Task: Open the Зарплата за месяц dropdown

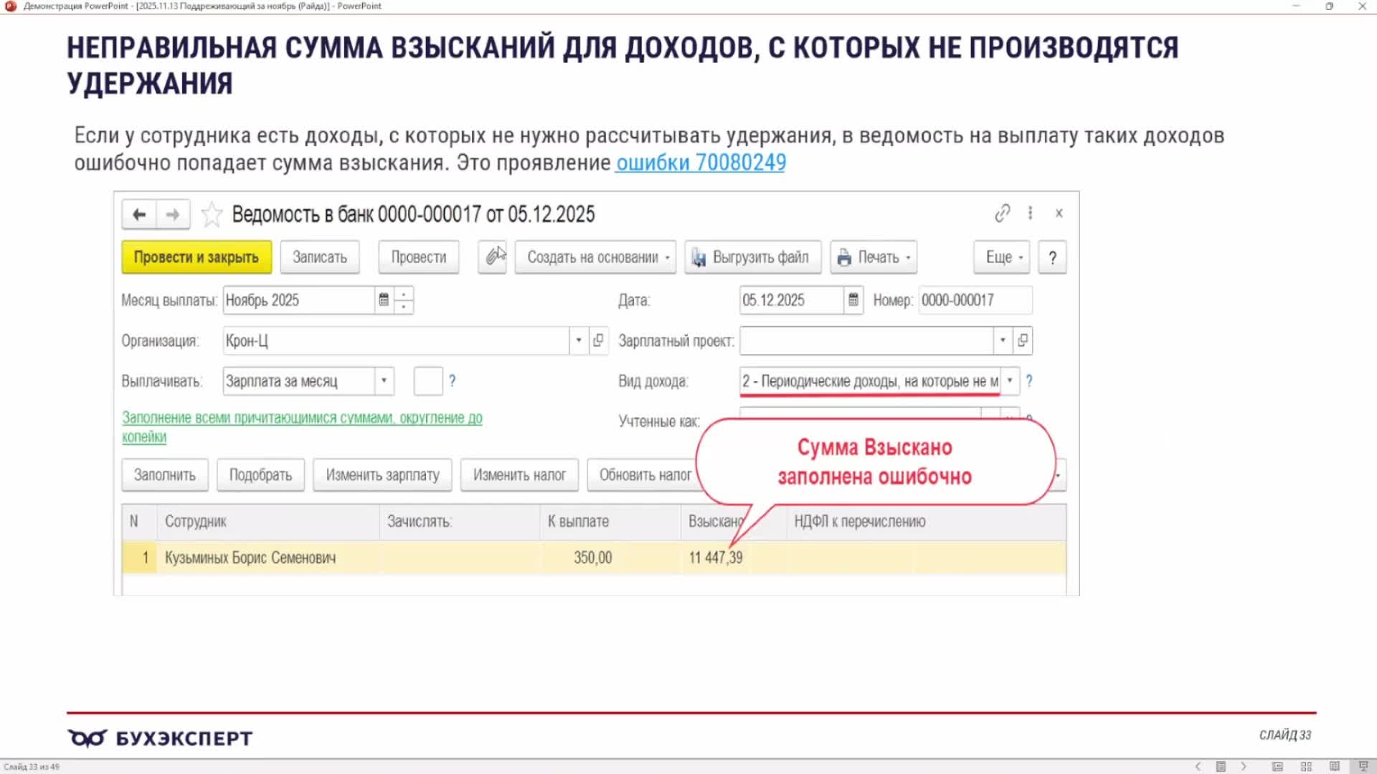Action: pyautogui.click(x=384, y=381)
